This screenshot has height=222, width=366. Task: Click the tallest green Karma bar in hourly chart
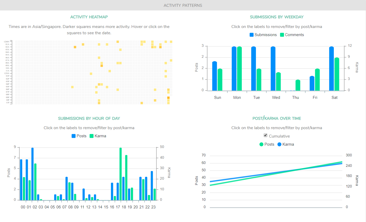tap(121, 174)
